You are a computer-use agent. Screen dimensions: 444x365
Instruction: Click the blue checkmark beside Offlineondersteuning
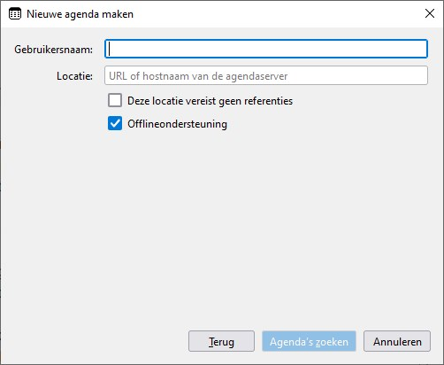[115, 123]
